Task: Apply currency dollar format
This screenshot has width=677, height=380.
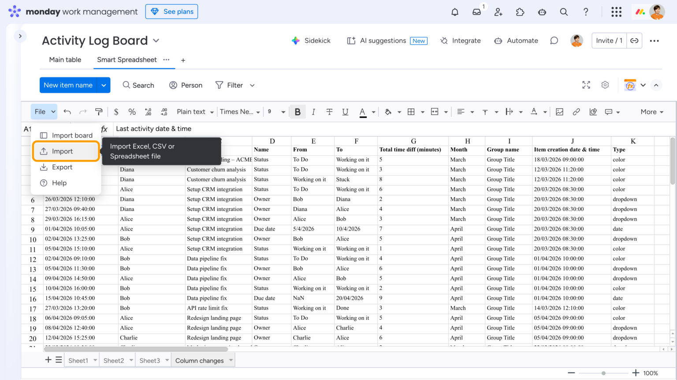Action: (x=116, y=112)
